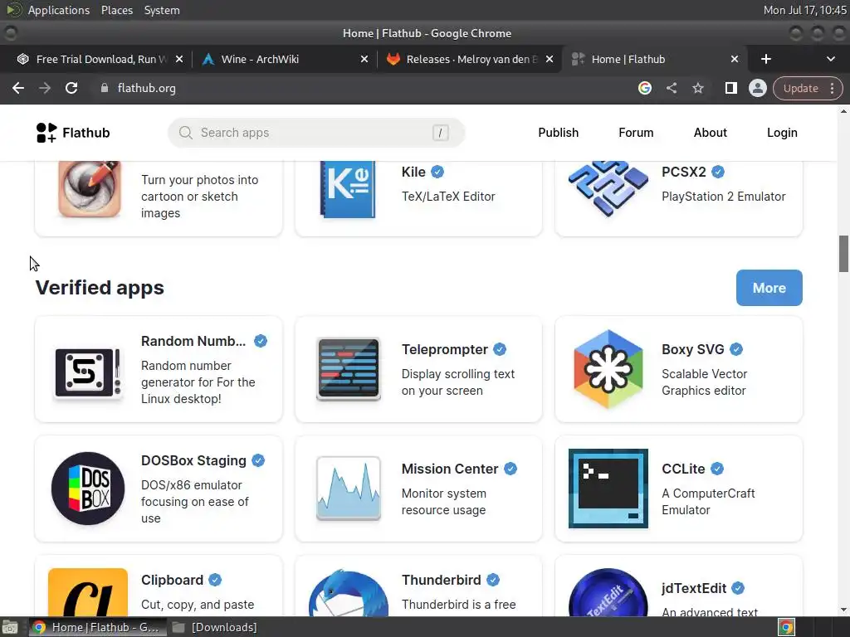Toggle the Chrome side panel icon
850x637 pixels.
coord(730,88)
